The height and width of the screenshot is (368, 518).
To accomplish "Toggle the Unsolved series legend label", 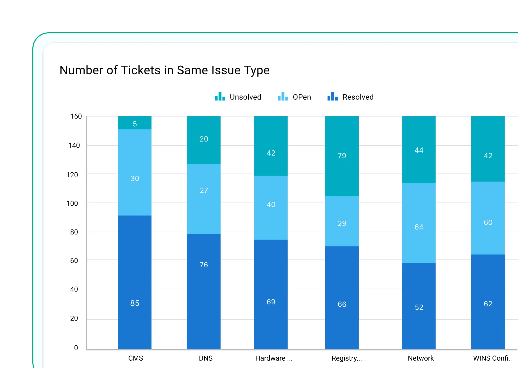I will pos(245,97).
